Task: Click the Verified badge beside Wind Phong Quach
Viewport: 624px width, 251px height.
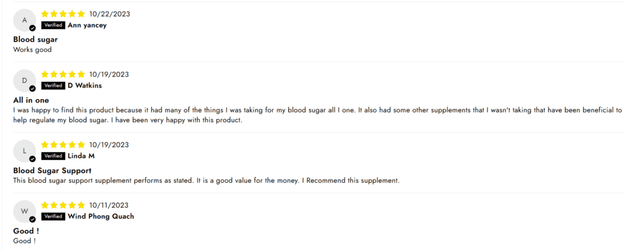Action: (x=54, y=216)
